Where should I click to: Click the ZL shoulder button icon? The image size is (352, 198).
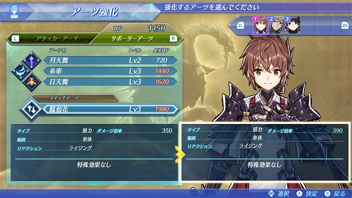pyautogui.click(x=240, y=25)
